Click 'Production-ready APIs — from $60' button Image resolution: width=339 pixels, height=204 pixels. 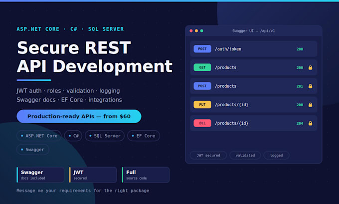coord(79,116)
